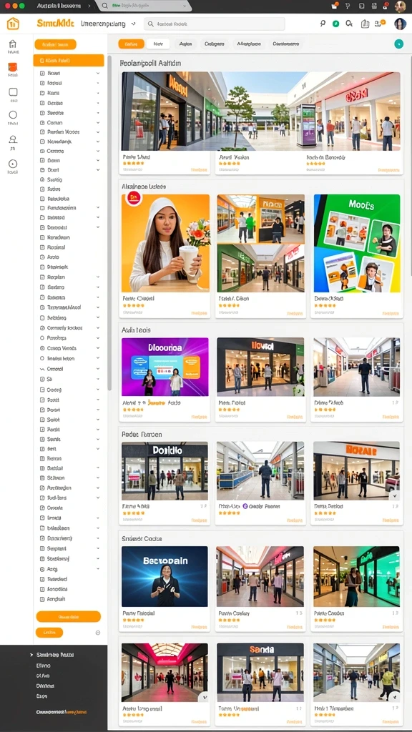The width and height of the screenshot is (412, 732).
Task: Click the profile avatar in the app header
Action: [400, 24]
